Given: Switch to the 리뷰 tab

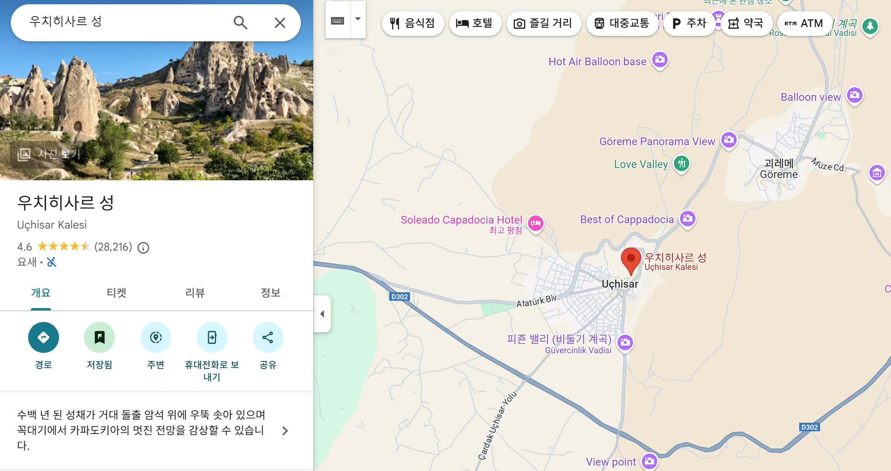Looking at the screenshot, I should point(195,293).
